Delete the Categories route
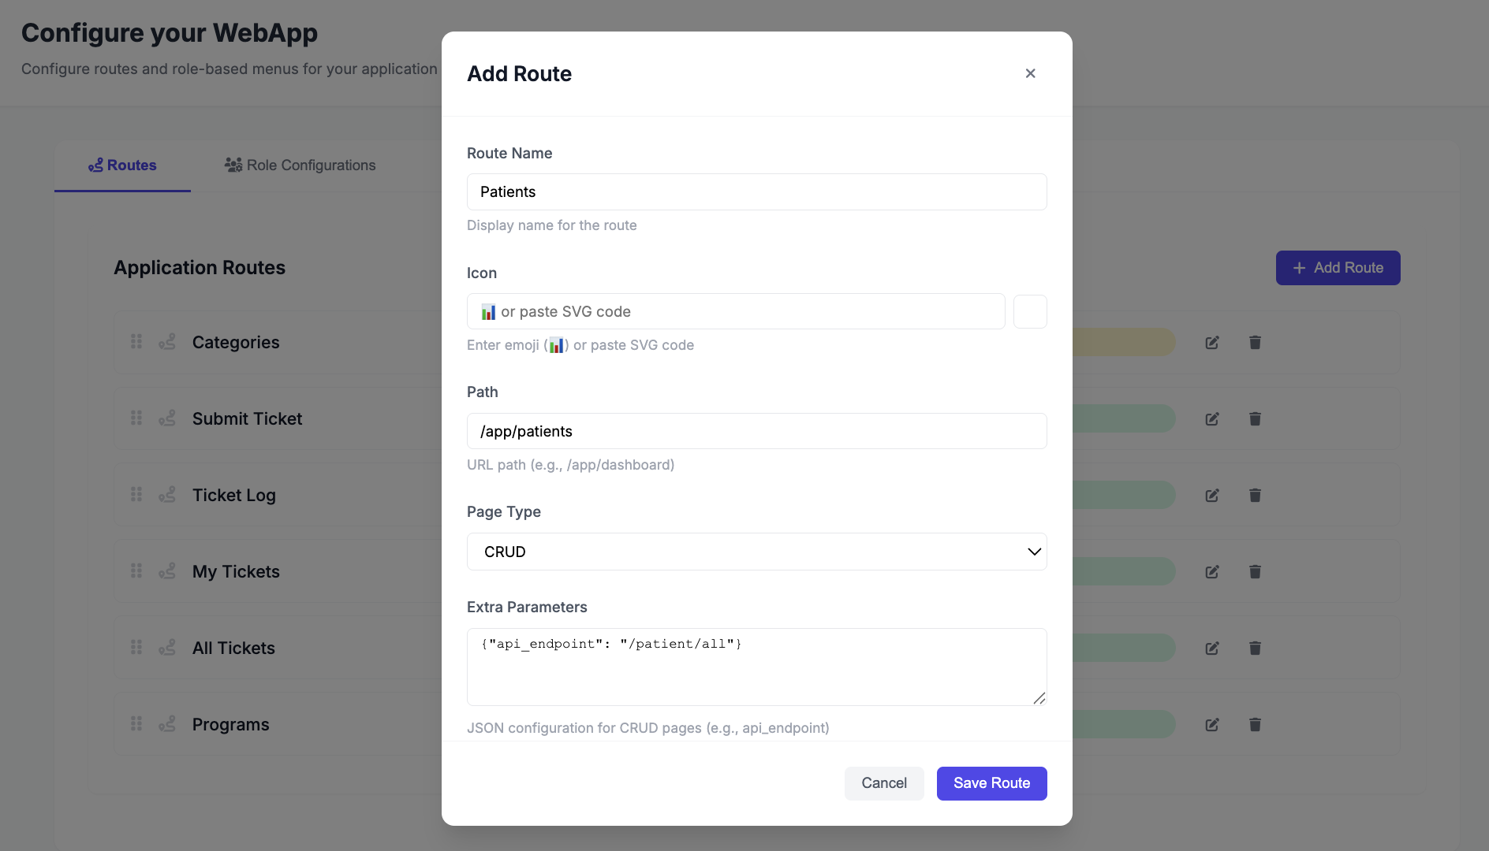 tap(1255, 343)
